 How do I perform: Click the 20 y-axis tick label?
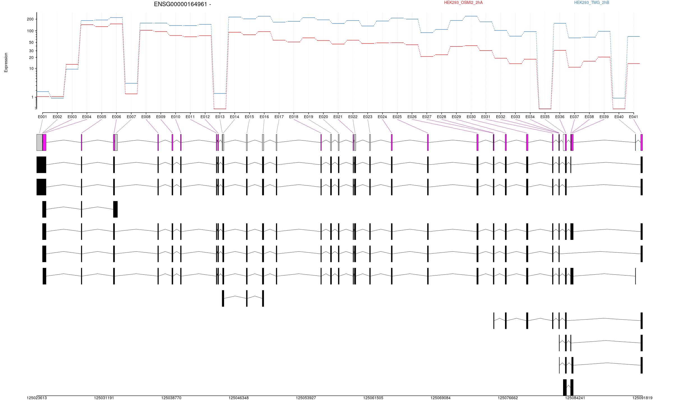pyautogui.click(x=31, y=58)
